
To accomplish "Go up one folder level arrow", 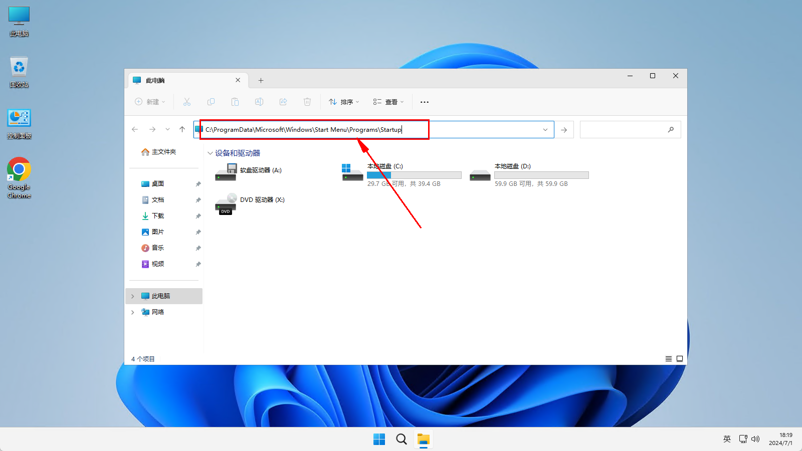I will [182, 129].
